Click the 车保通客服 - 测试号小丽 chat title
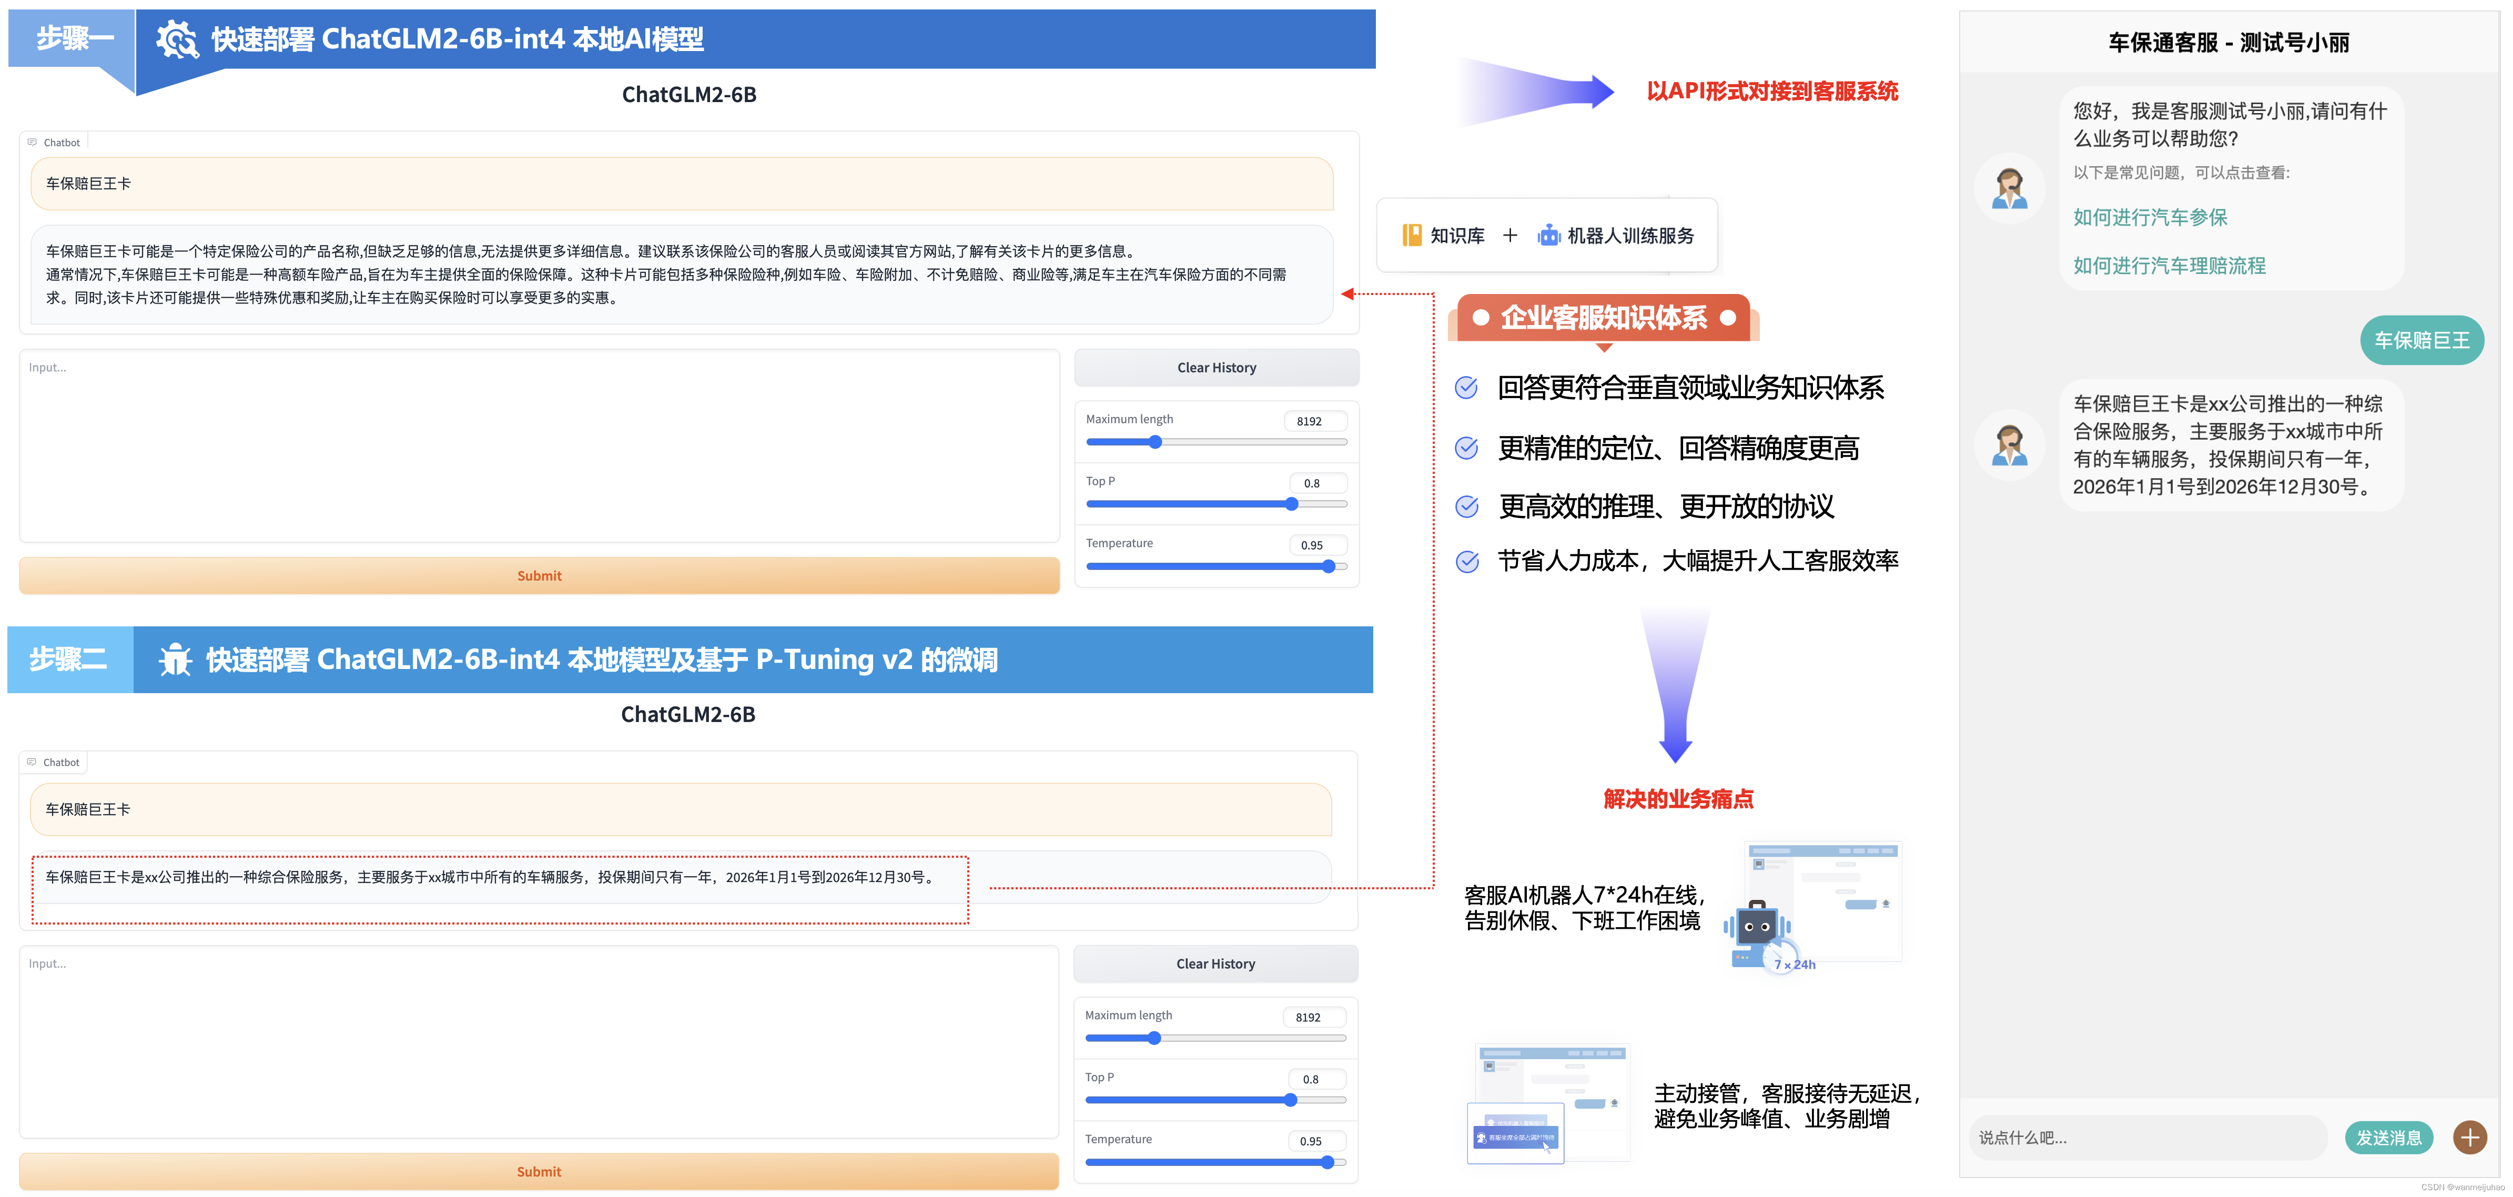 point(2229,42)
